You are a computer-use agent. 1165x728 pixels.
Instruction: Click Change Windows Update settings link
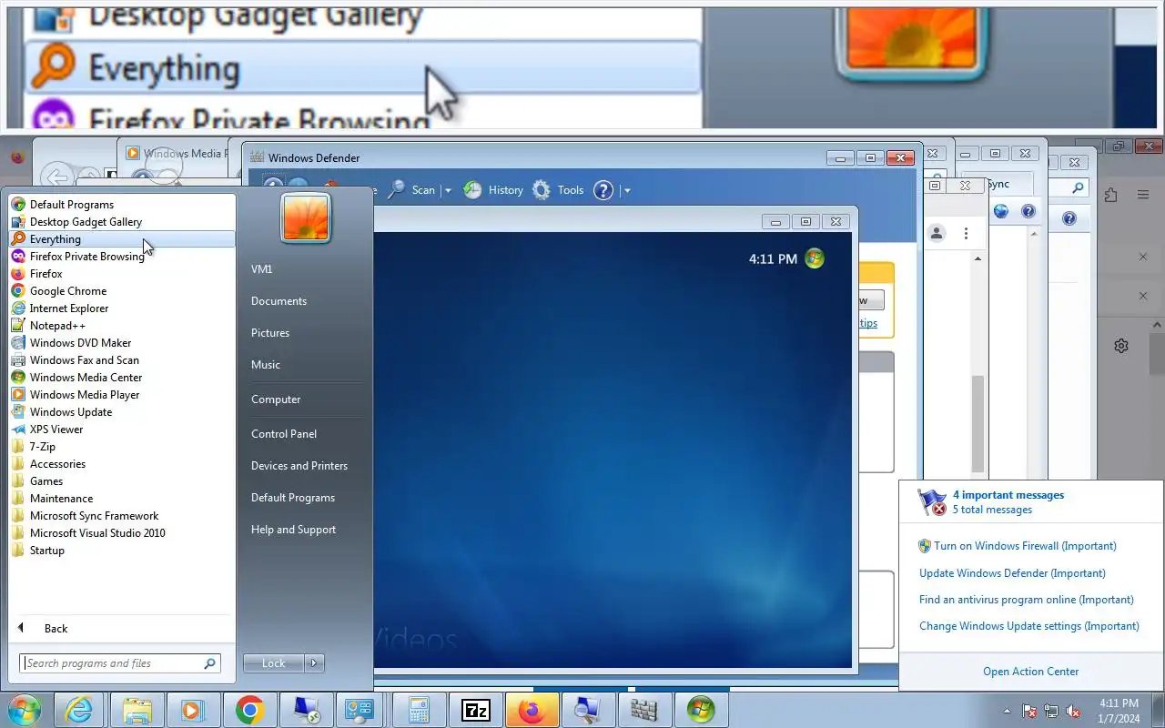click(x=1029, y=626)
